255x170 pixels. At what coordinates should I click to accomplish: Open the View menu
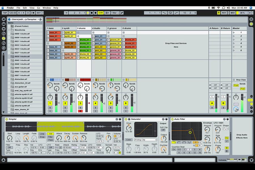point(32,8)
